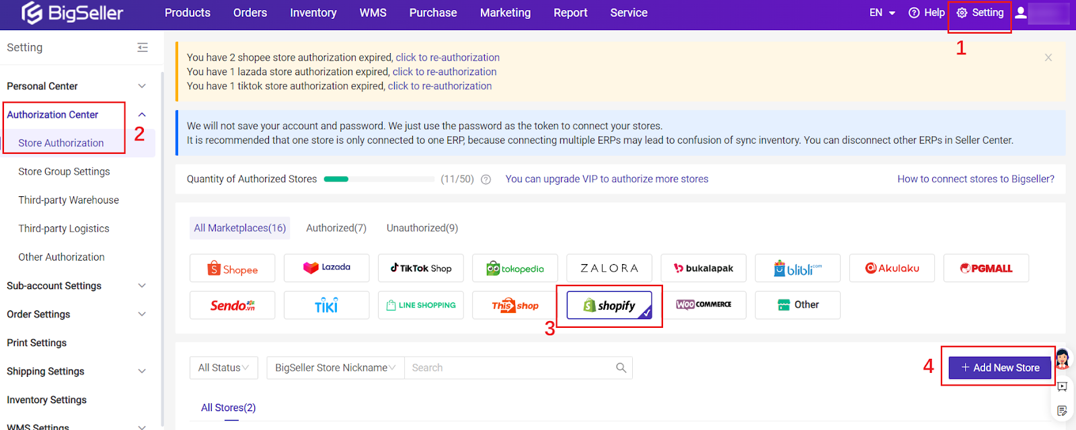Select the Blibli marketplace
The height and width of the screenshot is (430, 1076).
coord(798,268)
